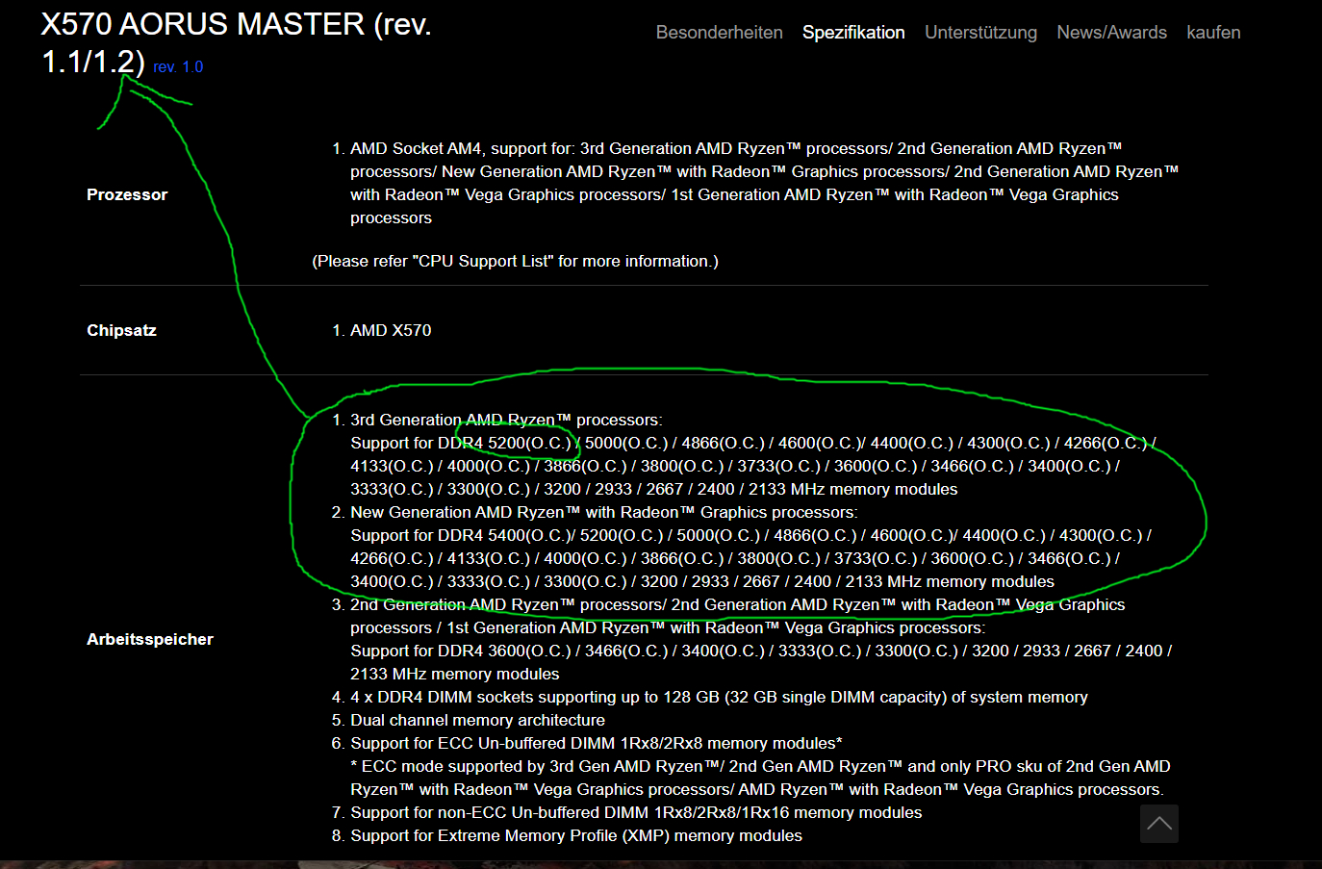
Task: Click the X570 AORUS MASTER title
Action: click(236, 42)
